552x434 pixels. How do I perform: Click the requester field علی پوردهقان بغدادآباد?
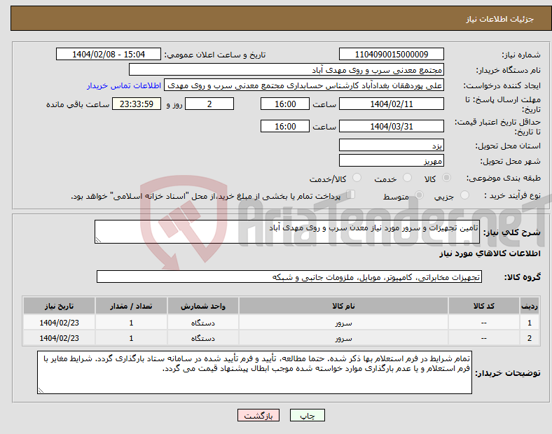(304, 85)
